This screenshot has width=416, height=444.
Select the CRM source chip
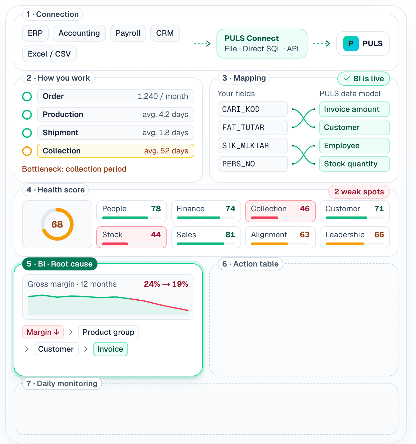(x=165, y=33)
